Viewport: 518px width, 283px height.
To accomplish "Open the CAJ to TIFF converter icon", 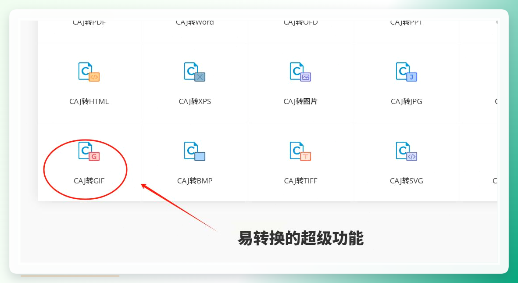I will point(300,151).
